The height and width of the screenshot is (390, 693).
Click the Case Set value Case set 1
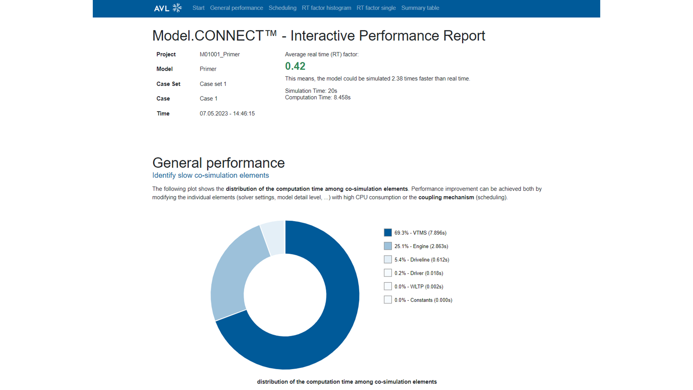pos(213,84)
